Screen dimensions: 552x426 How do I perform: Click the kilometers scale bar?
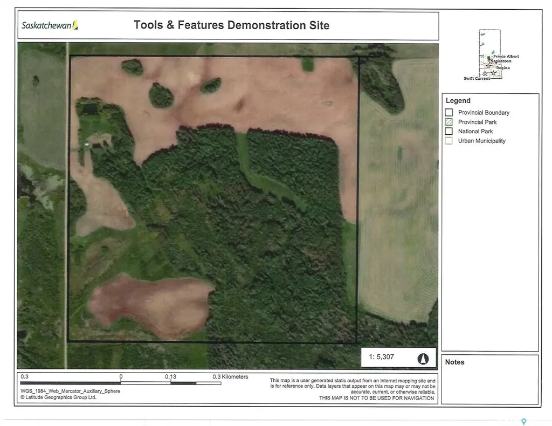pyautogui.click(x=121, y=383)
